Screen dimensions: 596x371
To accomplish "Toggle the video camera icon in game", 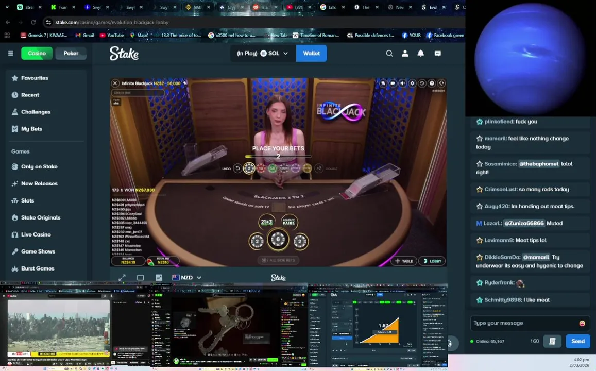I will 393,83.
